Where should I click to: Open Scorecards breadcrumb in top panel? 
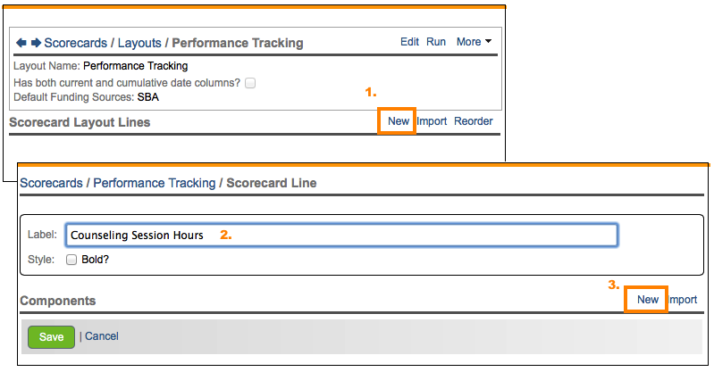tap(76, 43)
